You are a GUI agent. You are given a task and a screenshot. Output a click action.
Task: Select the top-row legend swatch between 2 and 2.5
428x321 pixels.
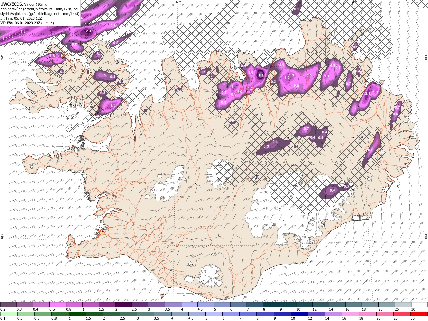click(123, 304)
